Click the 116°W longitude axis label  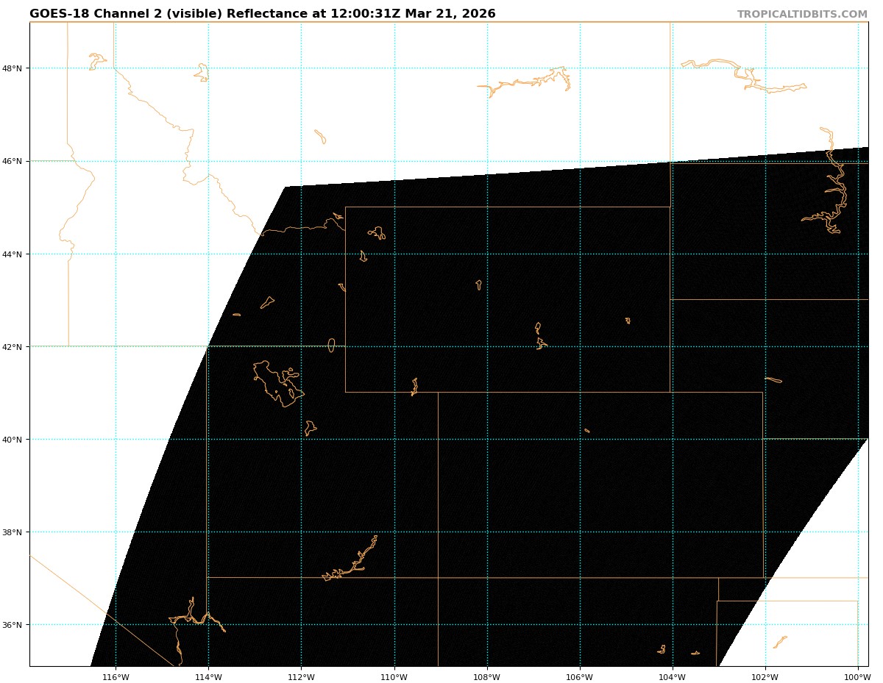coord(116,677)
